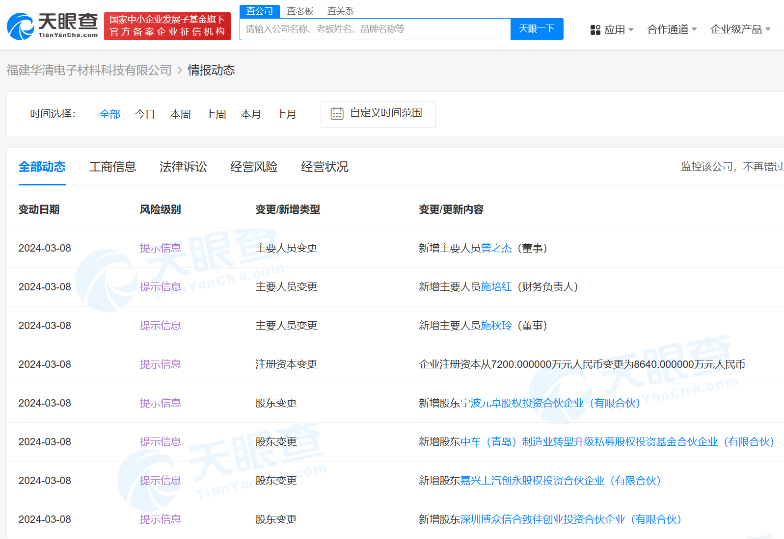Click the red SME fund certification banner

point(167,26)
